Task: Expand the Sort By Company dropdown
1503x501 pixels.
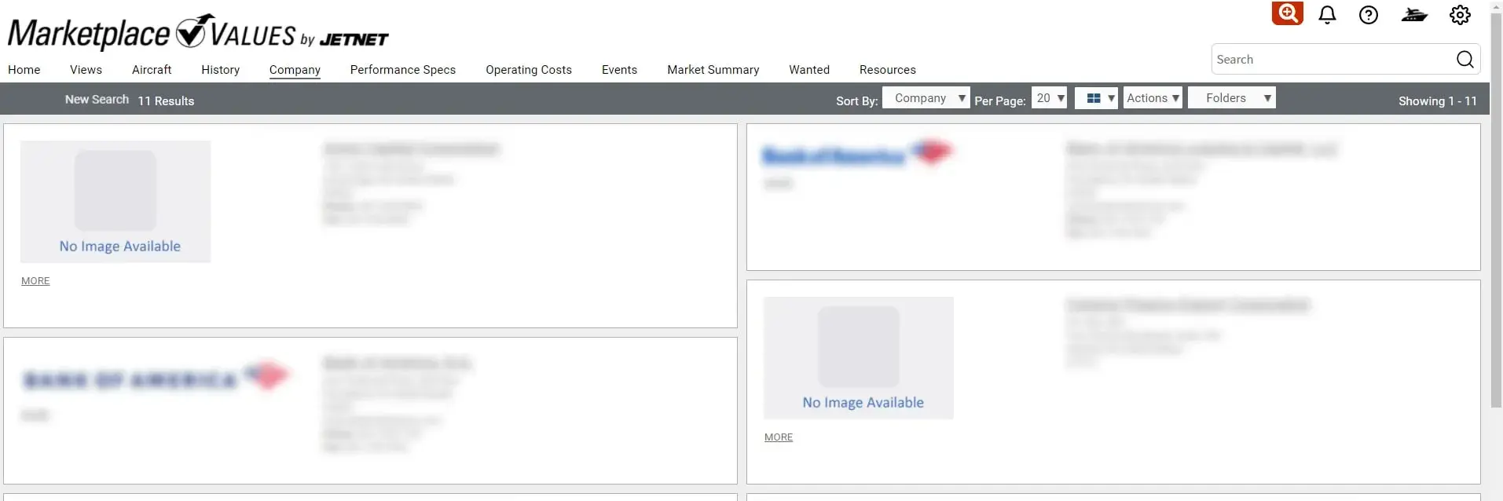Action: tap(926, 98)
